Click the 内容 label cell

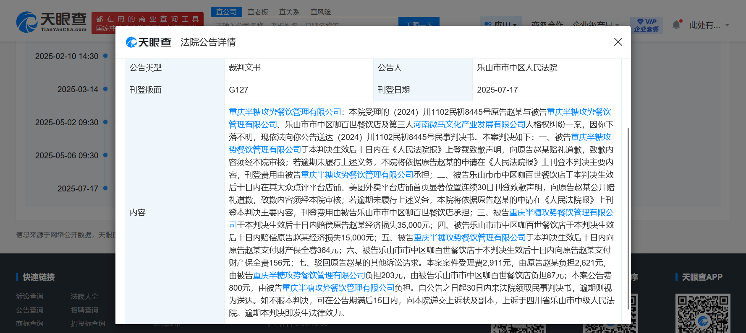point(175,212)
